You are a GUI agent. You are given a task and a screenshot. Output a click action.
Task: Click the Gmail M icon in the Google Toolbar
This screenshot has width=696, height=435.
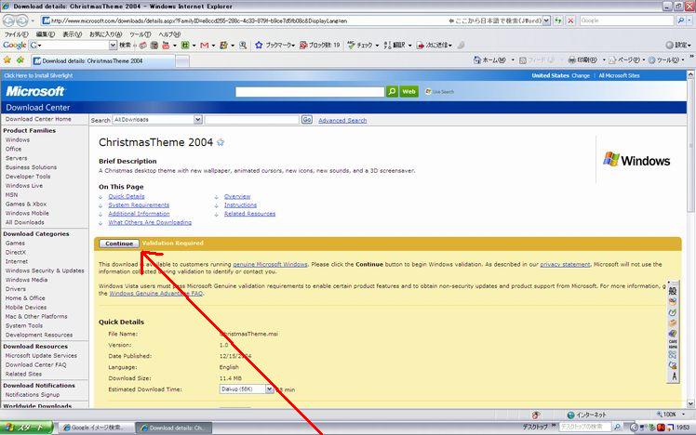(204, 46)
